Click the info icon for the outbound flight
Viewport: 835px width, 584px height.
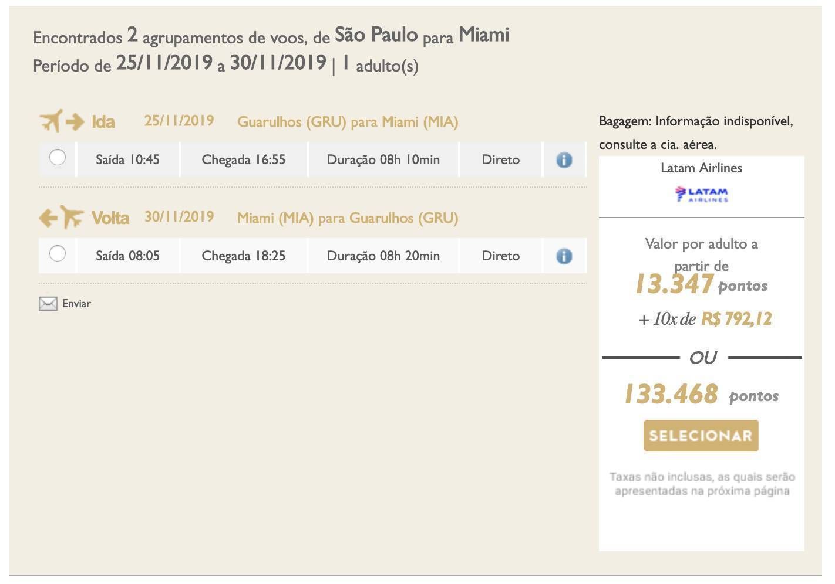tap(564, 159)
